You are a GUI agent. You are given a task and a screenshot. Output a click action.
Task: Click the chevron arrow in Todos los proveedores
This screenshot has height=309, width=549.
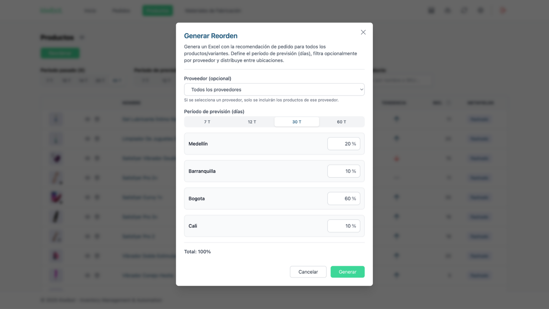[361, 90]
